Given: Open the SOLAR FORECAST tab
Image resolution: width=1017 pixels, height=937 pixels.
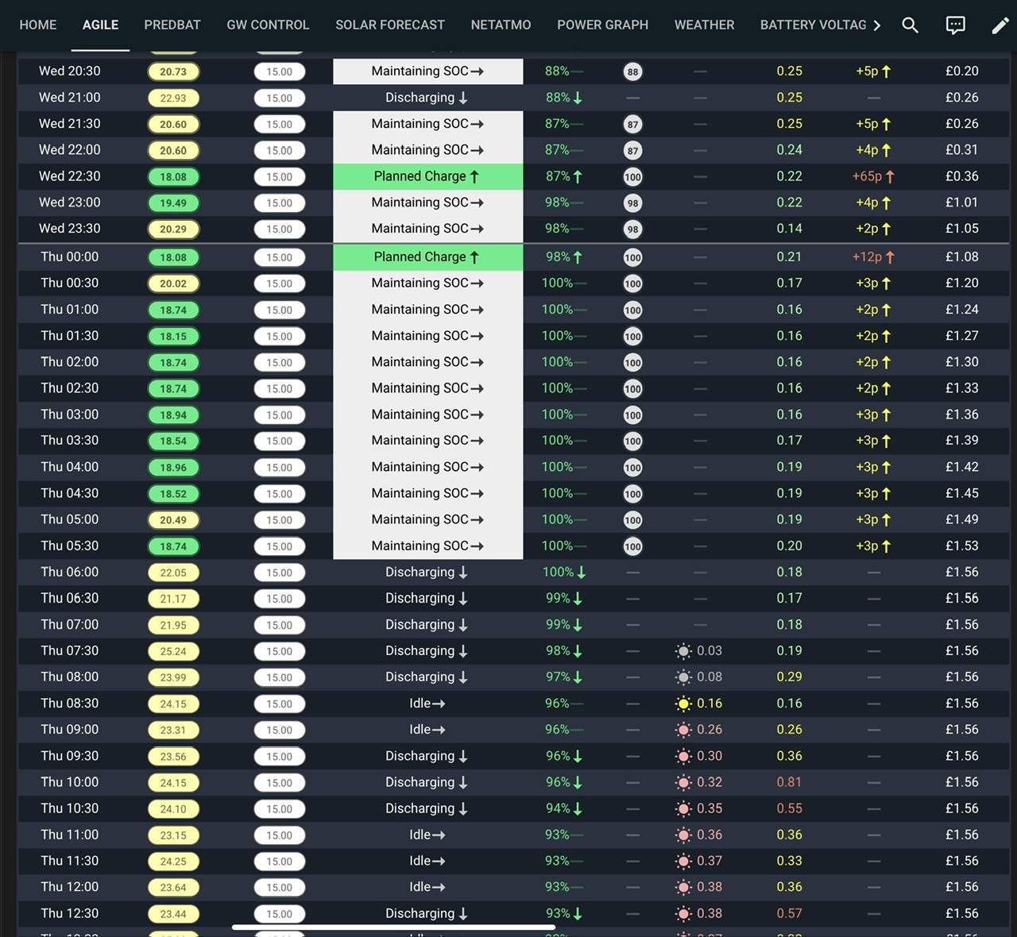Looking at the screenshot, I should tap(390, 25).
